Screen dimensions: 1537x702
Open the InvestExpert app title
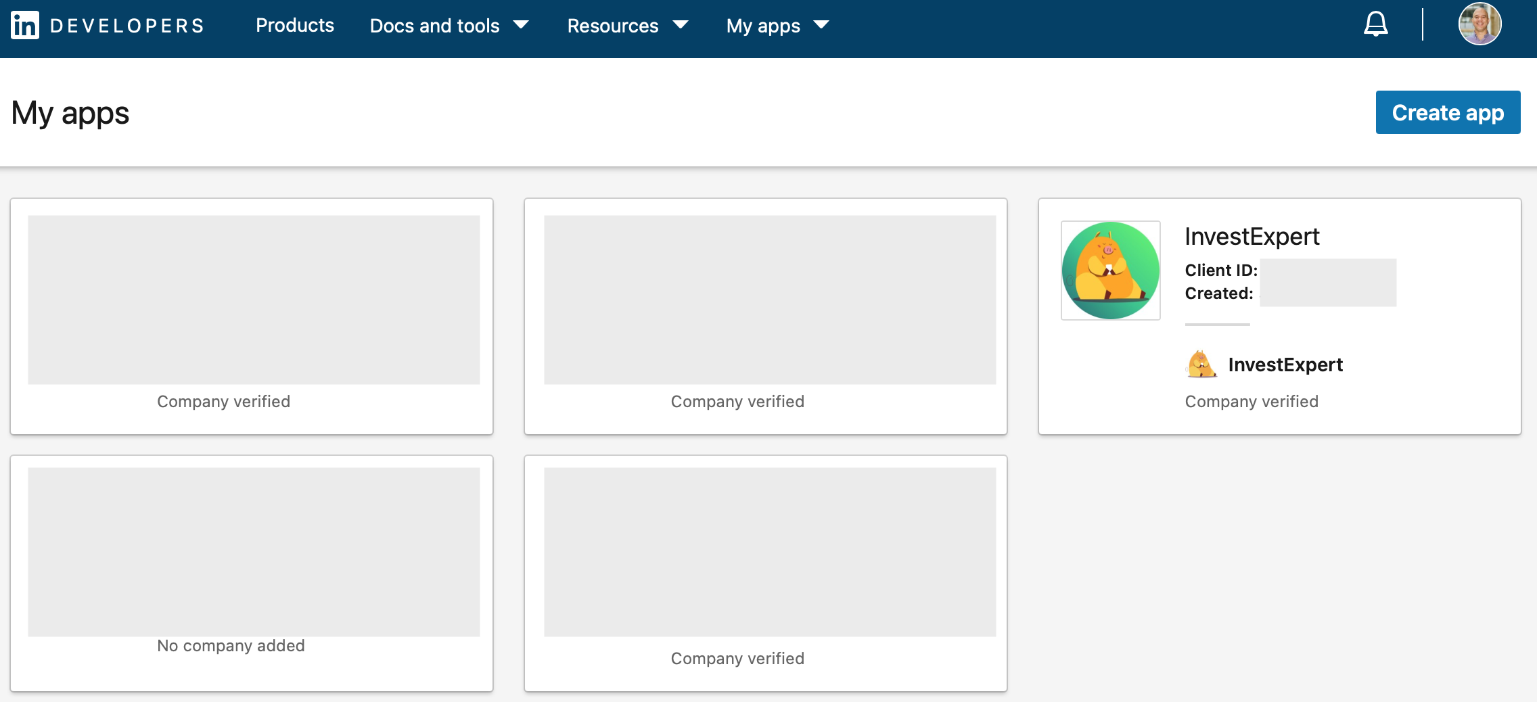click(x=1252, y=237)
